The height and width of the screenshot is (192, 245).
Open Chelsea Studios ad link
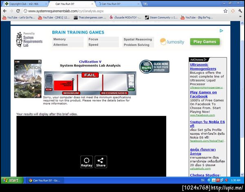205,175
